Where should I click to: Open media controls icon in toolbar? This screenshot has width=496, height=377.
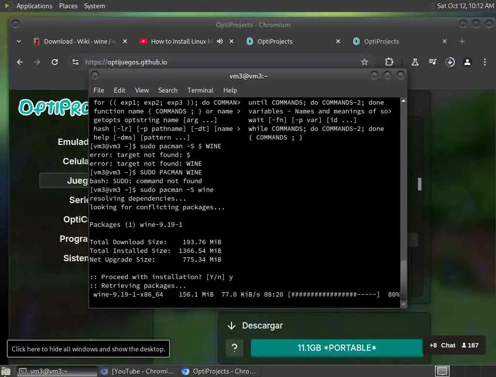click(x=433, y=62)
